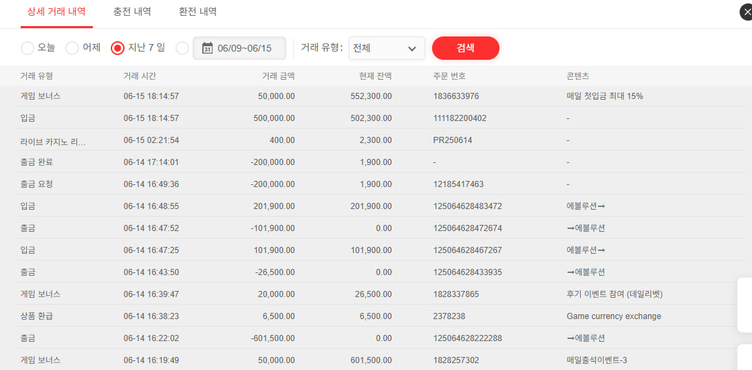
Task: Click the 매일 첫입금 최대 15% content text
Action: (x=605, y=96)
